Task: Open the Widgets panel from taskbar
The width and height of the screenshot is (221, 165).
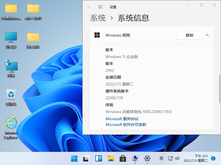Action: click(x=99, y=158)
